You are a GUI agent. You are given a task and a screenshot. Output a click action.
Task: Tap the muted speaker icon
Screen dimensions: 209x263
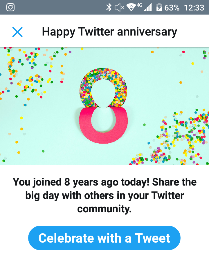(x=119, y=8)
